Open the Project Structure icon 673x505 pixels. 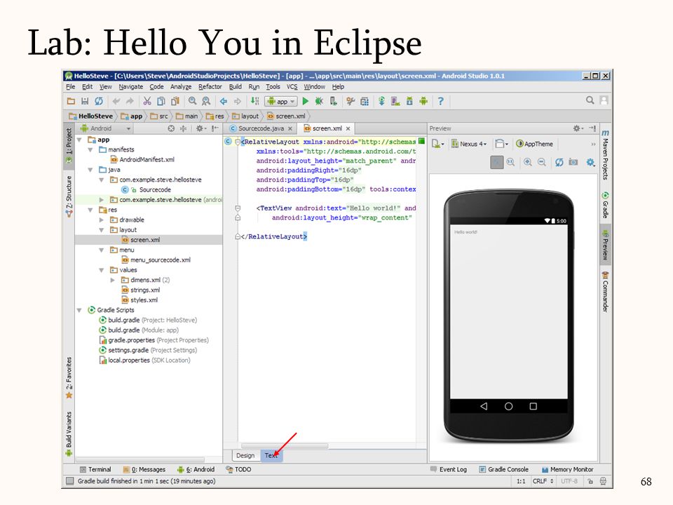(x=365, y=101)
